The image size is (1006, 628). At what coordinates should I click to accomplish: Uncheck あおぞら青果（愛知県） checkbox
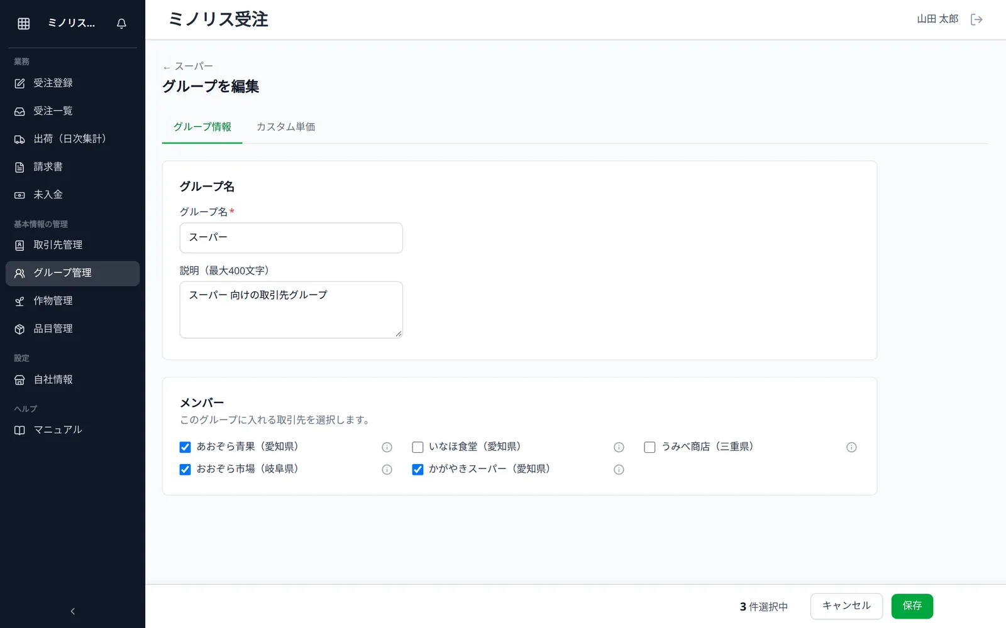click(185, 447)
